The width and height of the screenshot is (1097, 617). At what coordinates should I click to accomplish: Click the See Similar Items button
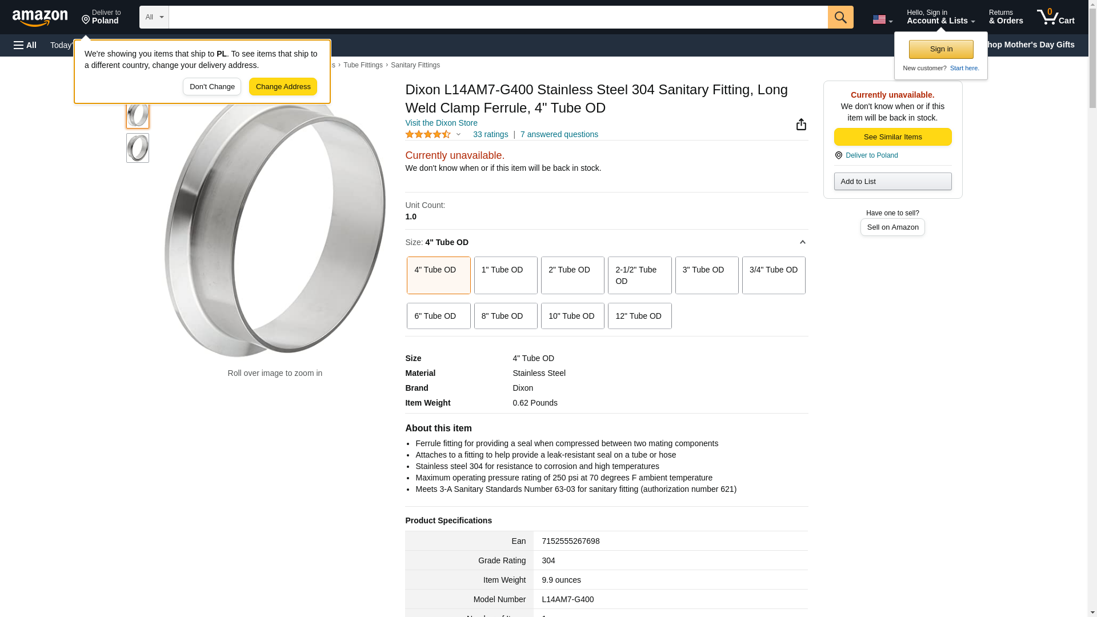[x=892, y=137]
